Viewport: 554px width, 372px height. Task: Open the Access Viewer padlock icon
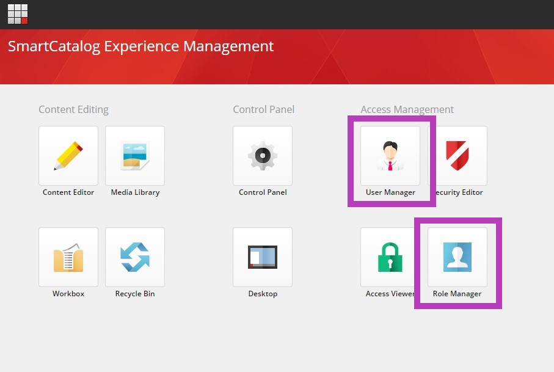click(x=390, y=257)
